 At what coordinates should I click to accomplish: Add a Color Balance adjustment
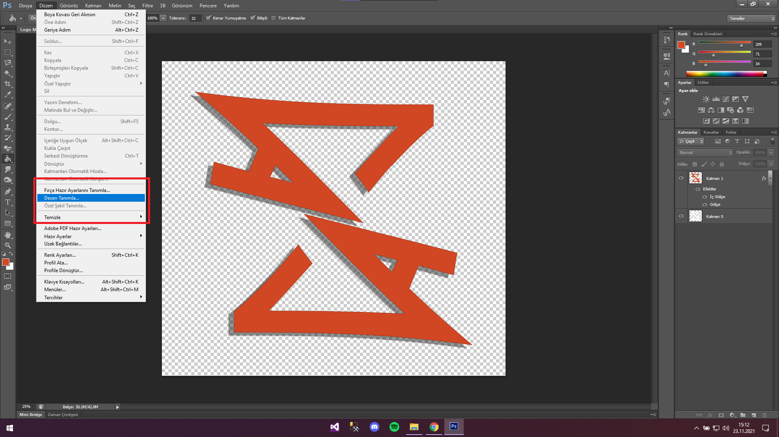tap(711, 110)
